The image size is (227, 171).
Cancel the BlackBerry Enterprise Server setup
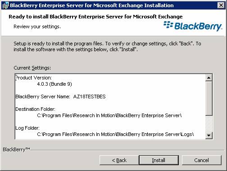[x=201, y=160]
